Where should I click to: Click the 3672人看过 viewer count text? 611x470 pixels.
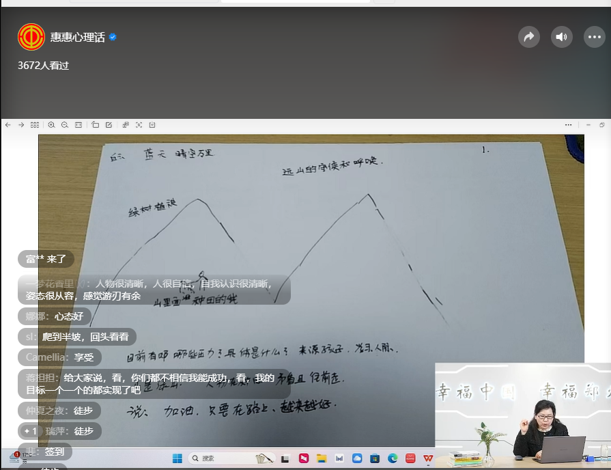pyautogui.click(x=44, y=66)
